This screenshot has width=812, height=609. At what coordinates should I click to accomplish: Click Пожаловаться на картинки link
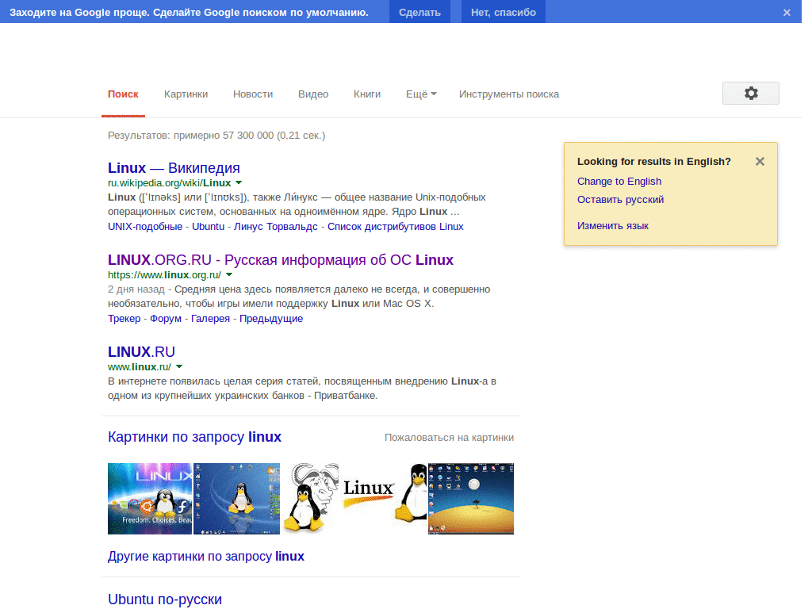449,438
